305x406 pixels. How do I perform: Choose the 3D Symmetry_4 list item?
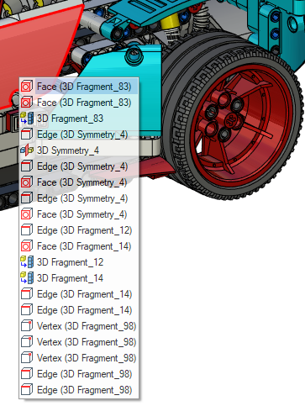[x=79, y=150]
